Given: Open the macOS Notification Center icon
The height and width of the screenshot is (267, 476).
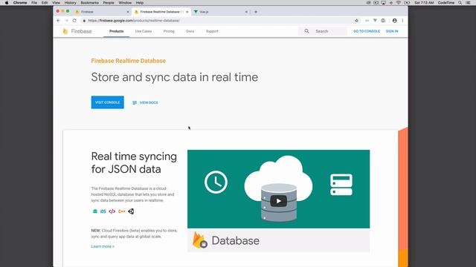Looking at the screenshot, I should pyautogui.click(x=468, y=3).
